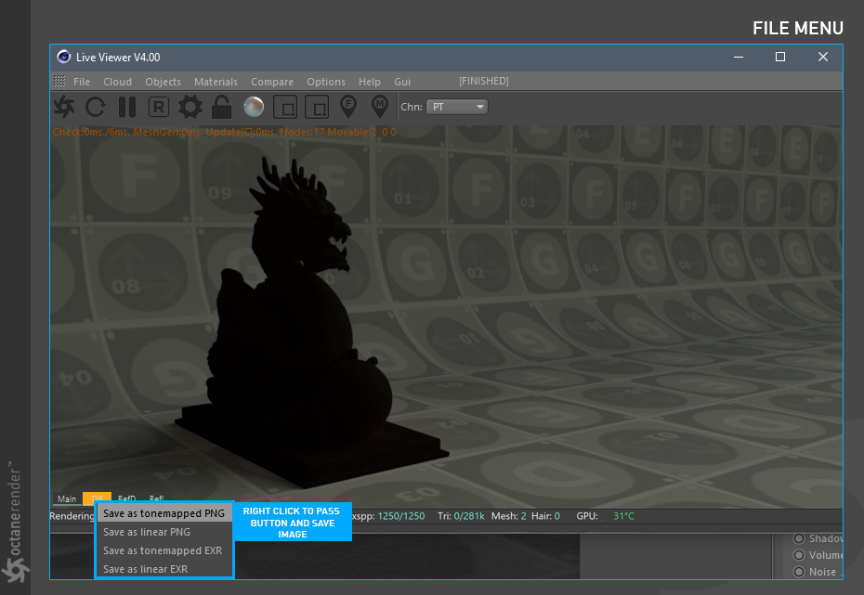
Task: Open the Objects menu
Action: 164,82
